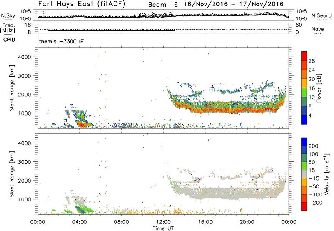The height and width of the screenshot is (231, 334).
Task: Click the '16:00' time tick label
Action: [205, 222]
